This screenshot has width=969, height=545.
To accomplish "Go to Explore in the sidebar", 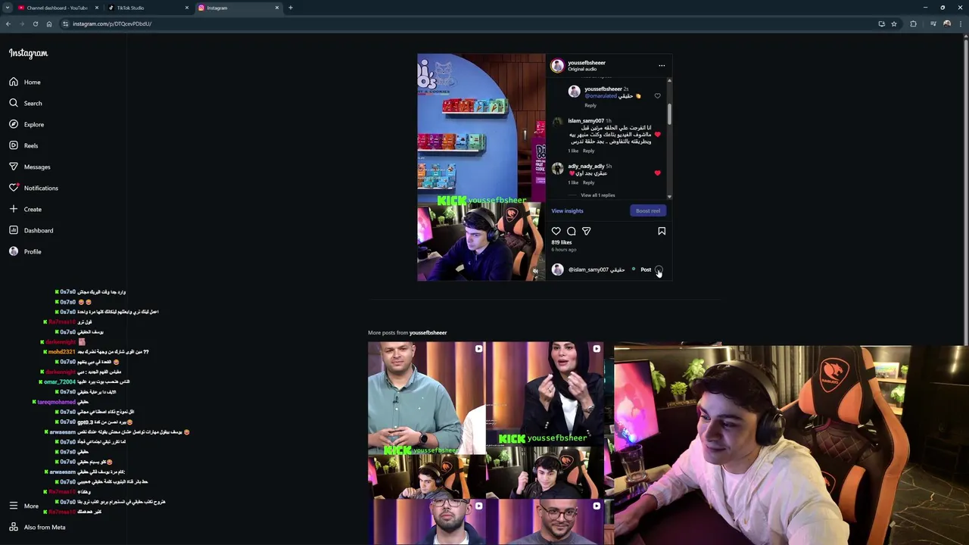I will (x=26, y=124).
